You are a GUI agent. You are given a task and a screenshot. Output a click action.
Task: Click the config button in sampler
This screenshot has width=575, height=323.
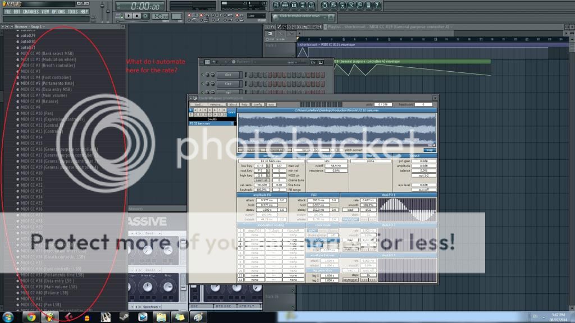[257, 105]
